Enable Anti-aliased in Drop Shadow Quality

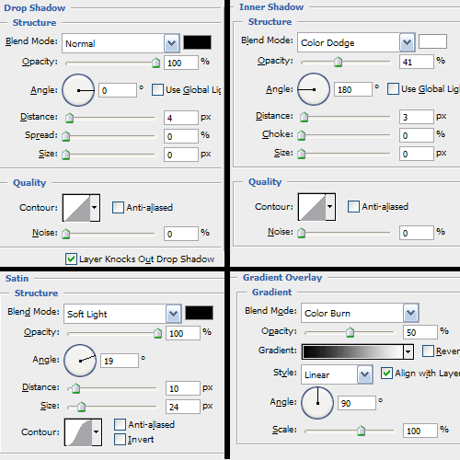click(x=118, y=208)
